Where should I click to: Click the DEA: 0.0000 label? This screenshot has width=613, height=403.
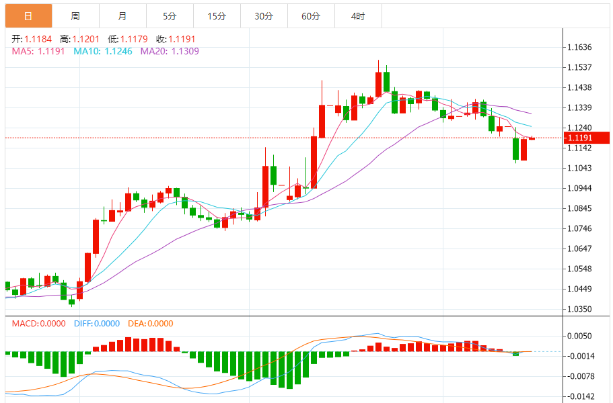pyautogui.click(x=151, y=324)
